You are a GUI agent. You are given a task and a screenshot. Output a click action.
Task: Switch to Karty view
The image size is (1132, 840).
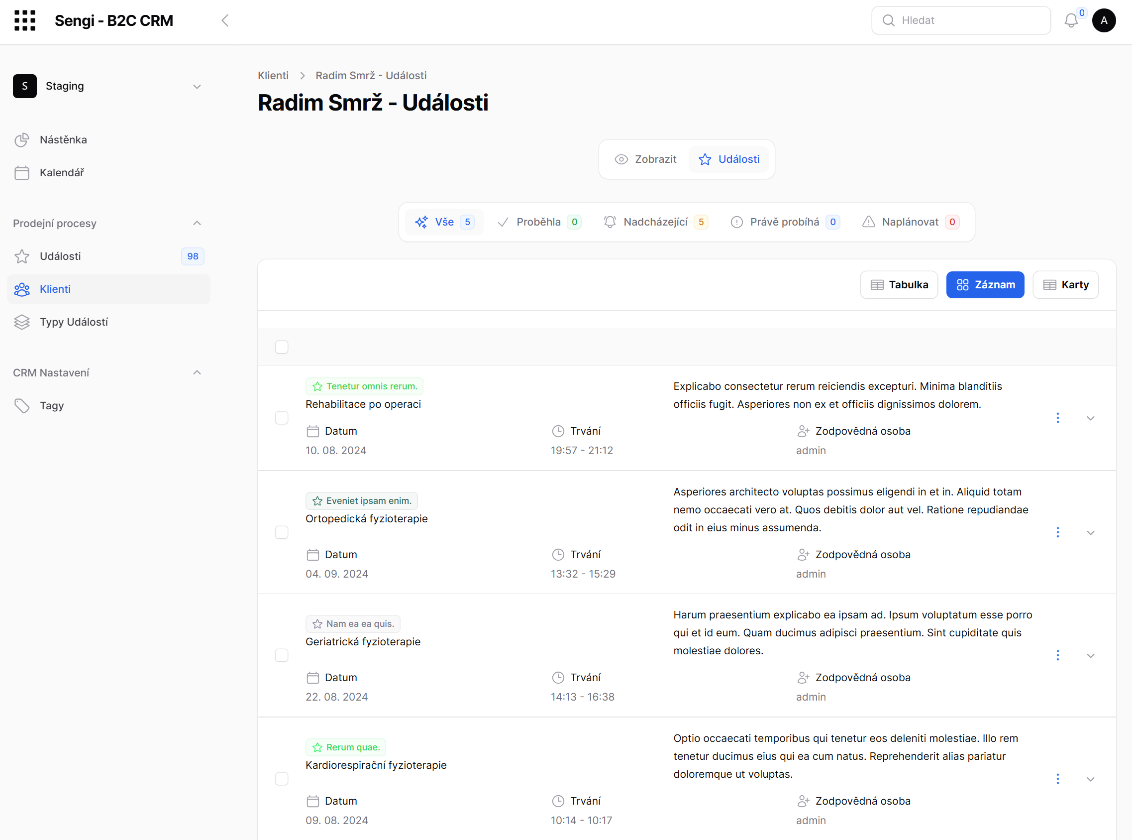pyautogui.click(x=1065, y=285)
